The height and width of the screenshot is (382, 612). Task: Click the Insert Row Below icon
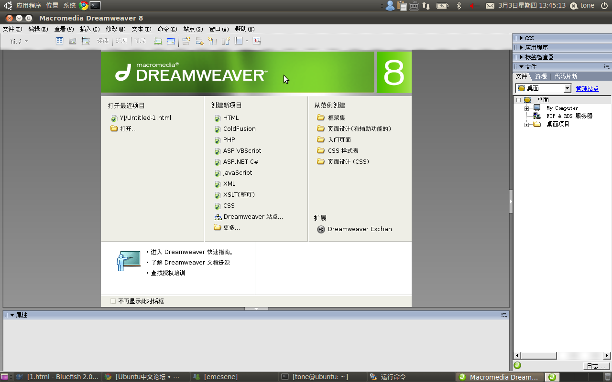[x=199, y=41]
